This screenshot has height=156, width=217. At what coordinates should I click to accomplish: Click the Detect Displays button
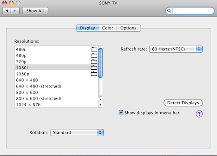(x=183, y=103)
